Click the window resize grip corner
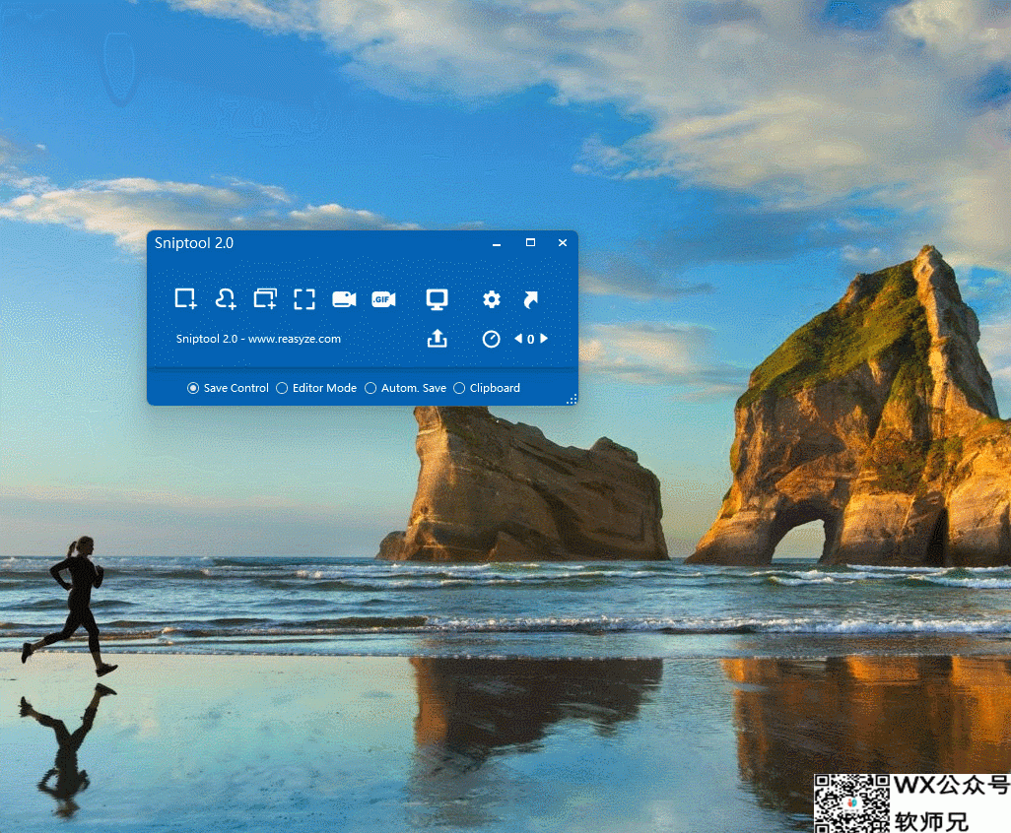 (572, 400)
